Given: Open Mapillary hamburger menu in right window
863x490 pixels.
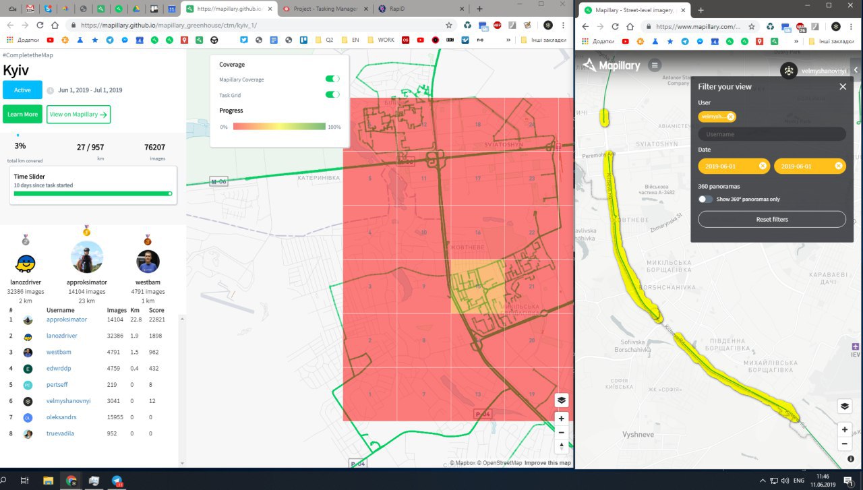Looking at the screenshot, I should pos(655,65).
